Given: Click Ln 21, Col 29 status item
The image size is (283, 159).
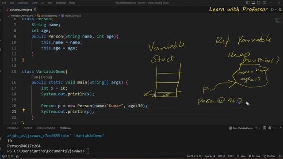Looking at the screenshot, I should coord(194,156).
